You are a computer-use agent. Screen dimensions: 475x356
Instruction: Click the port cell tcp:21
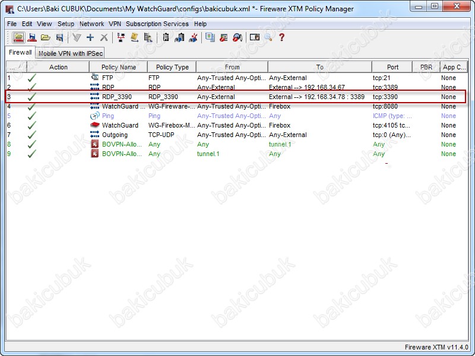pos(381,78)
